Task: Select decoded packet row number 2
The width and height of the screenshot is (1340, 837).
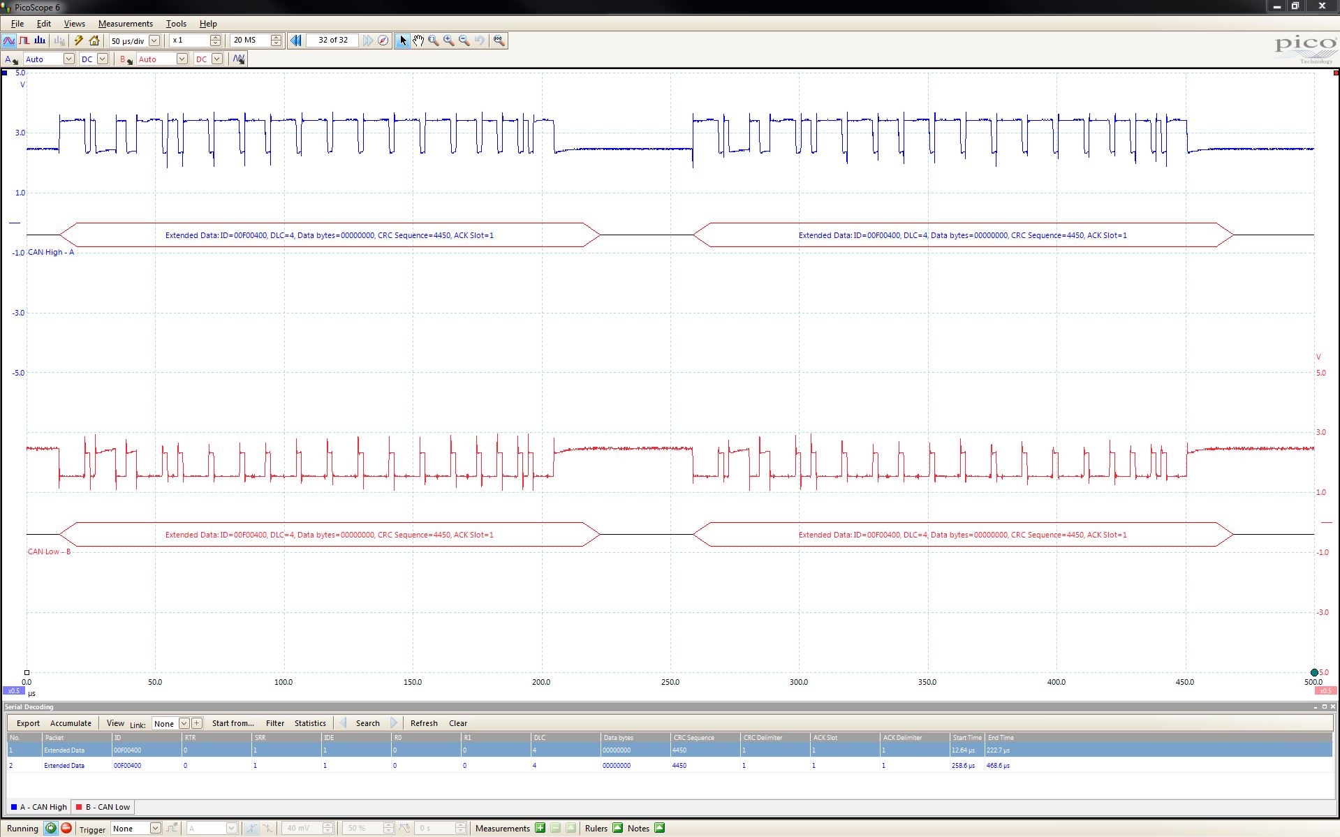Action: coord(670,766)
